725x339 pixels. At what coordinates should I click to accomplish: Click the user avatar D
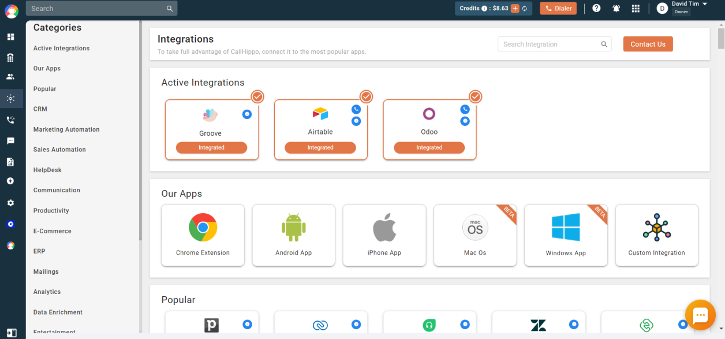click(662, 8)
